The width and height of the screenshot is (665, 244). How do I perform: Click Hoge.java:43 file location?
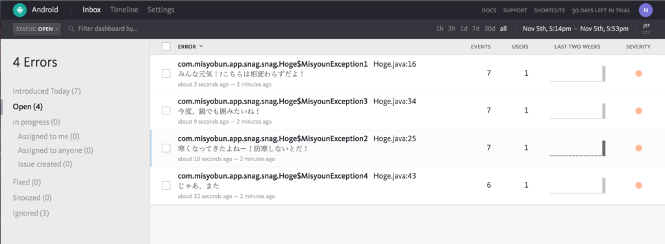[x=394, y=176]
